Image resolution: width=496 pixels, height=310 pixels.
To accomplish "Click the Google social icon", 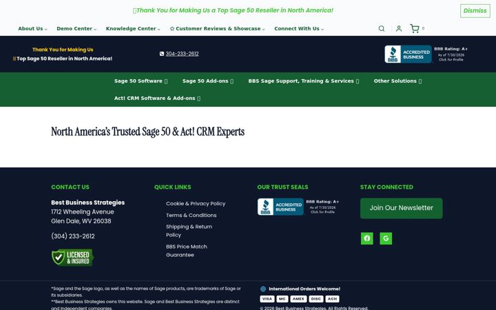I will pyautogui.click(x=386, y=238).
